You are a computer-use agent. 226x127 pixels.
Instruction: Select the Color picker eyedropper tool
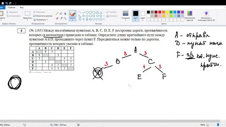tap(61, 18)
